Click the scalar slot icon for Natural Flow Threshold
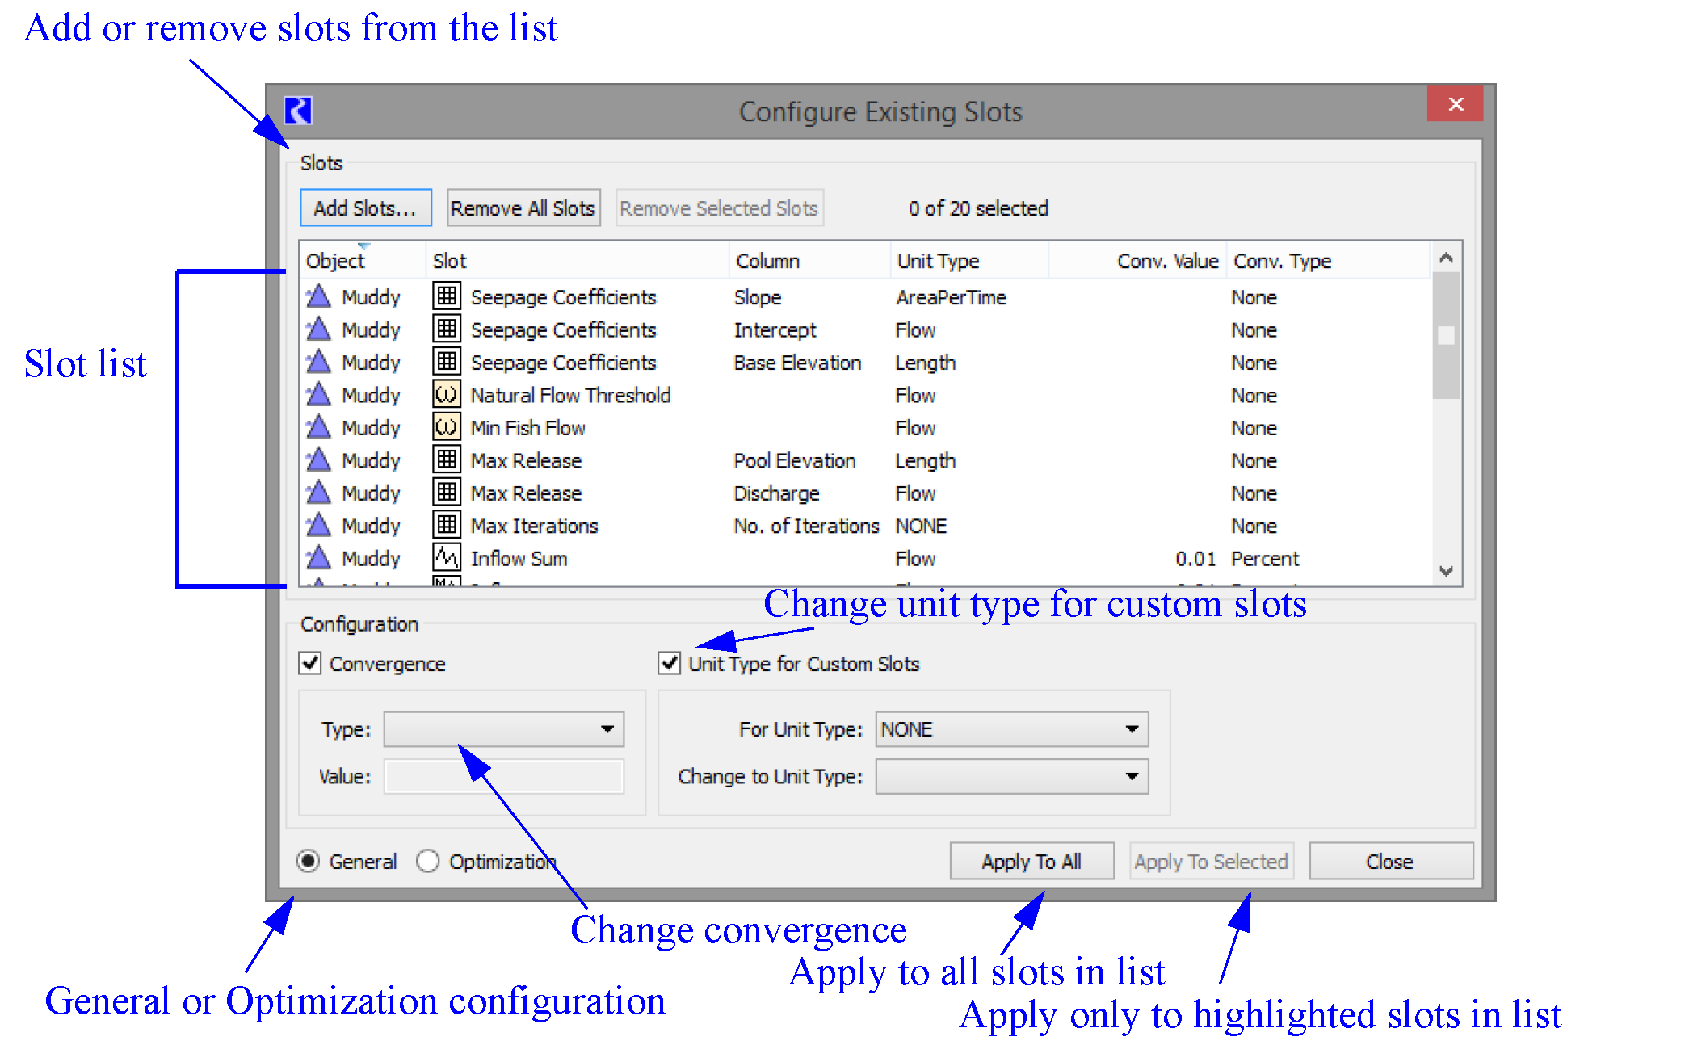 pos(447,394)
